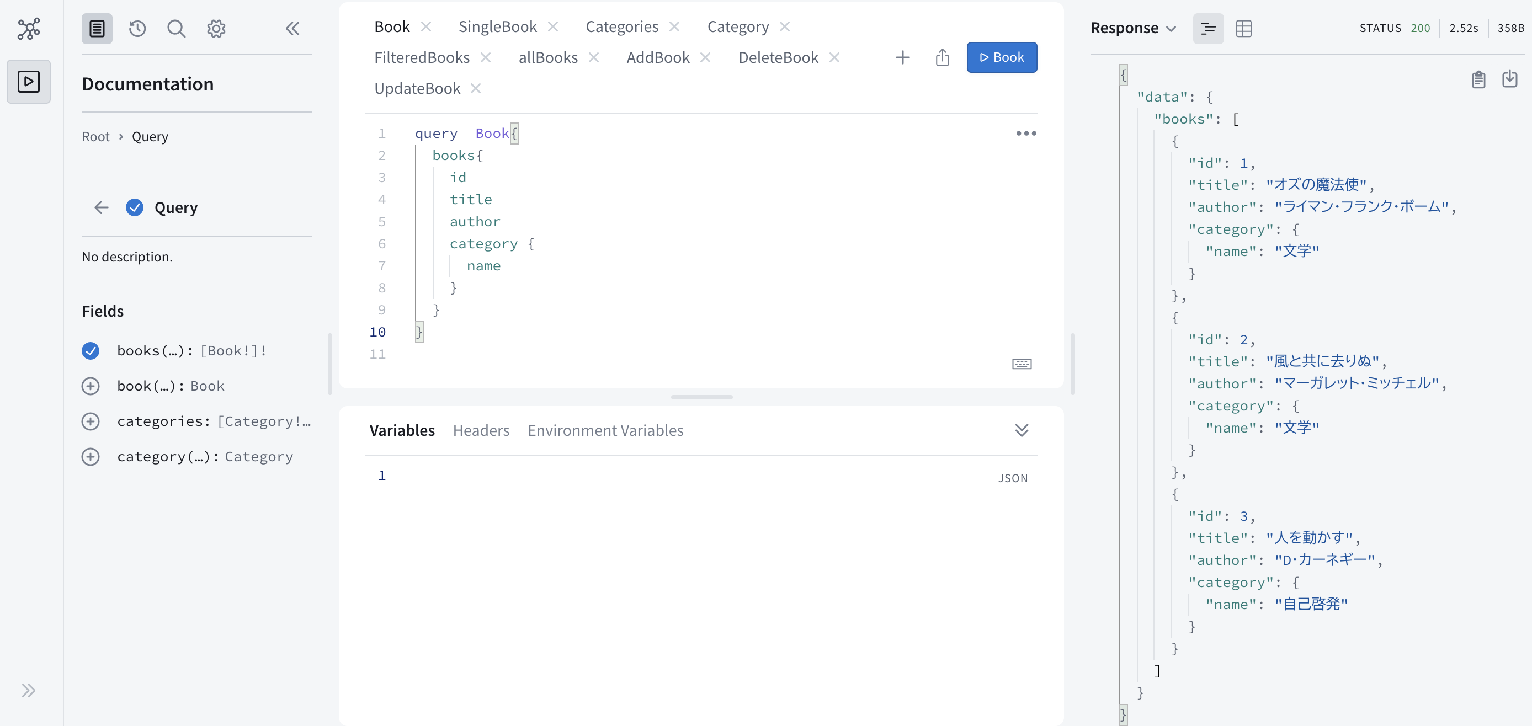This screenshot has height=726, width=1532.
Task: Close the AddBook tab
Action: (705, 57)
